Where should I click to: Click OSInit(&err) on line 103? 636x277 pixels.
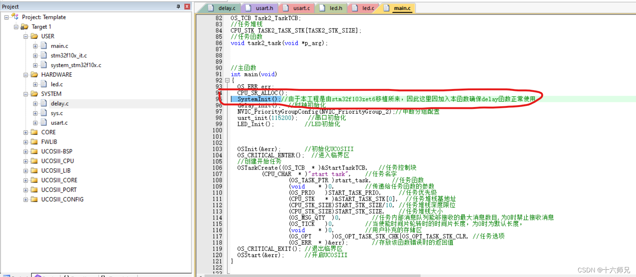(x=259, y=149)
